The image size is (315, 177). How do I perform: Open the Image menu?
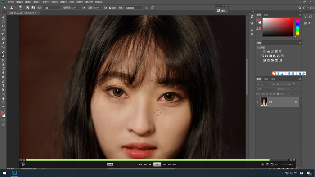28,2
